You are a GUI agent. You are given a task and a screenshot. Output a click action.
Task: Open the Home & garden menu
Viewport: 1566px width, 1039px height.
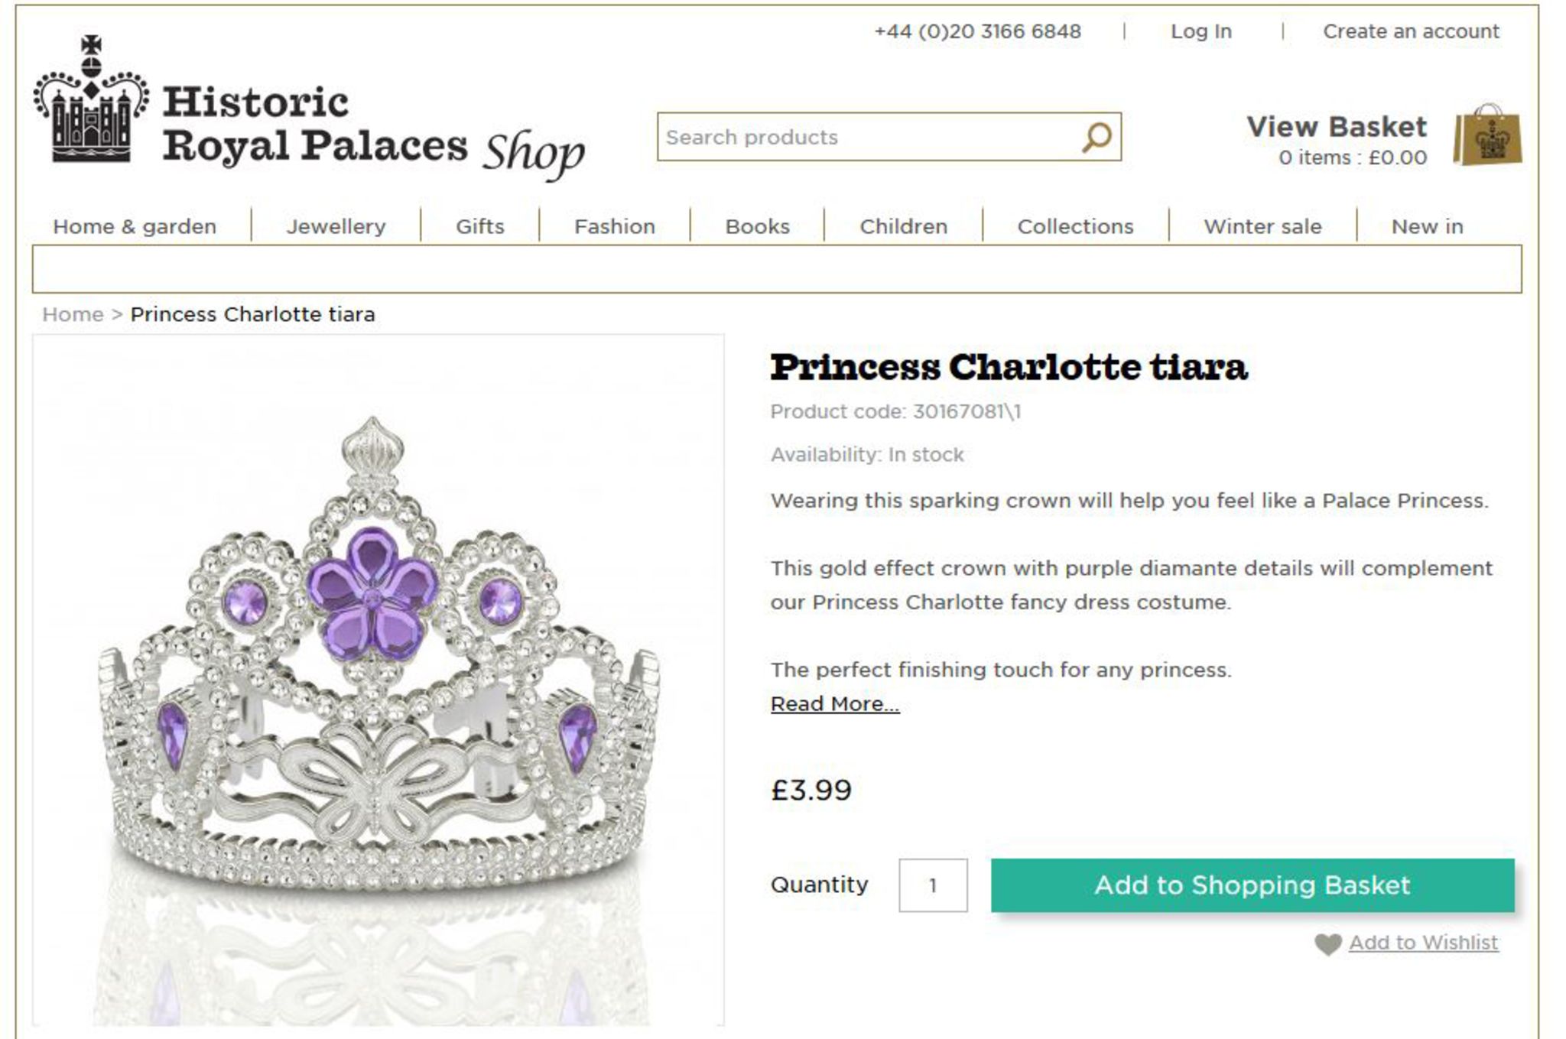click(135, 226)
